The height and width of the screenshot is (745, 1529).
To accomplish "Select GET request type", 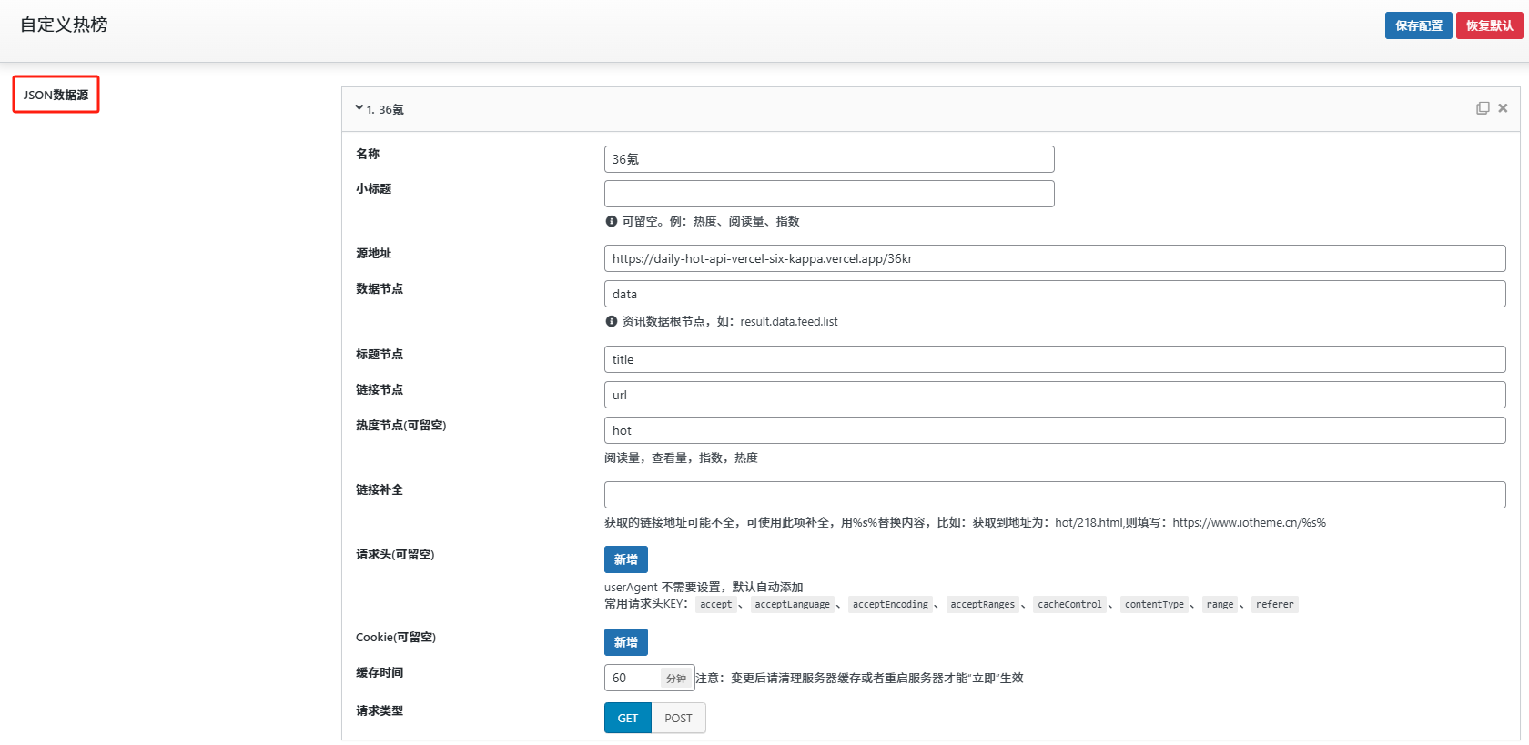I will pyautogui.click(x=628, y=718).
